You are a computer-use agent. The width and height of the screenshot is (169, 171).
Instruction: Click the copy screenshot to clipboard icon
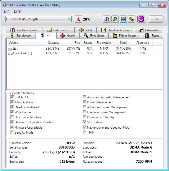115,19
